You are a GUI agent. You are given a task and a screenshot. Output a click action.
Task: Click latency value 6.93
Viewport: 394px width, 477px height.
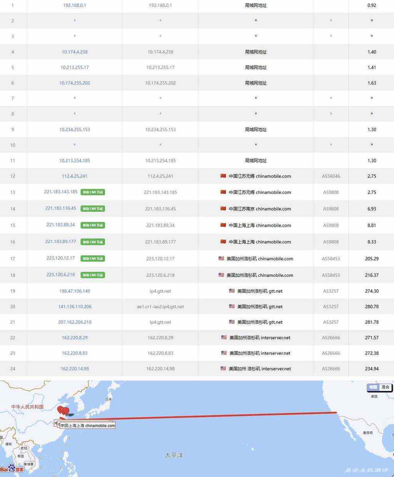(x=372, y=209)
